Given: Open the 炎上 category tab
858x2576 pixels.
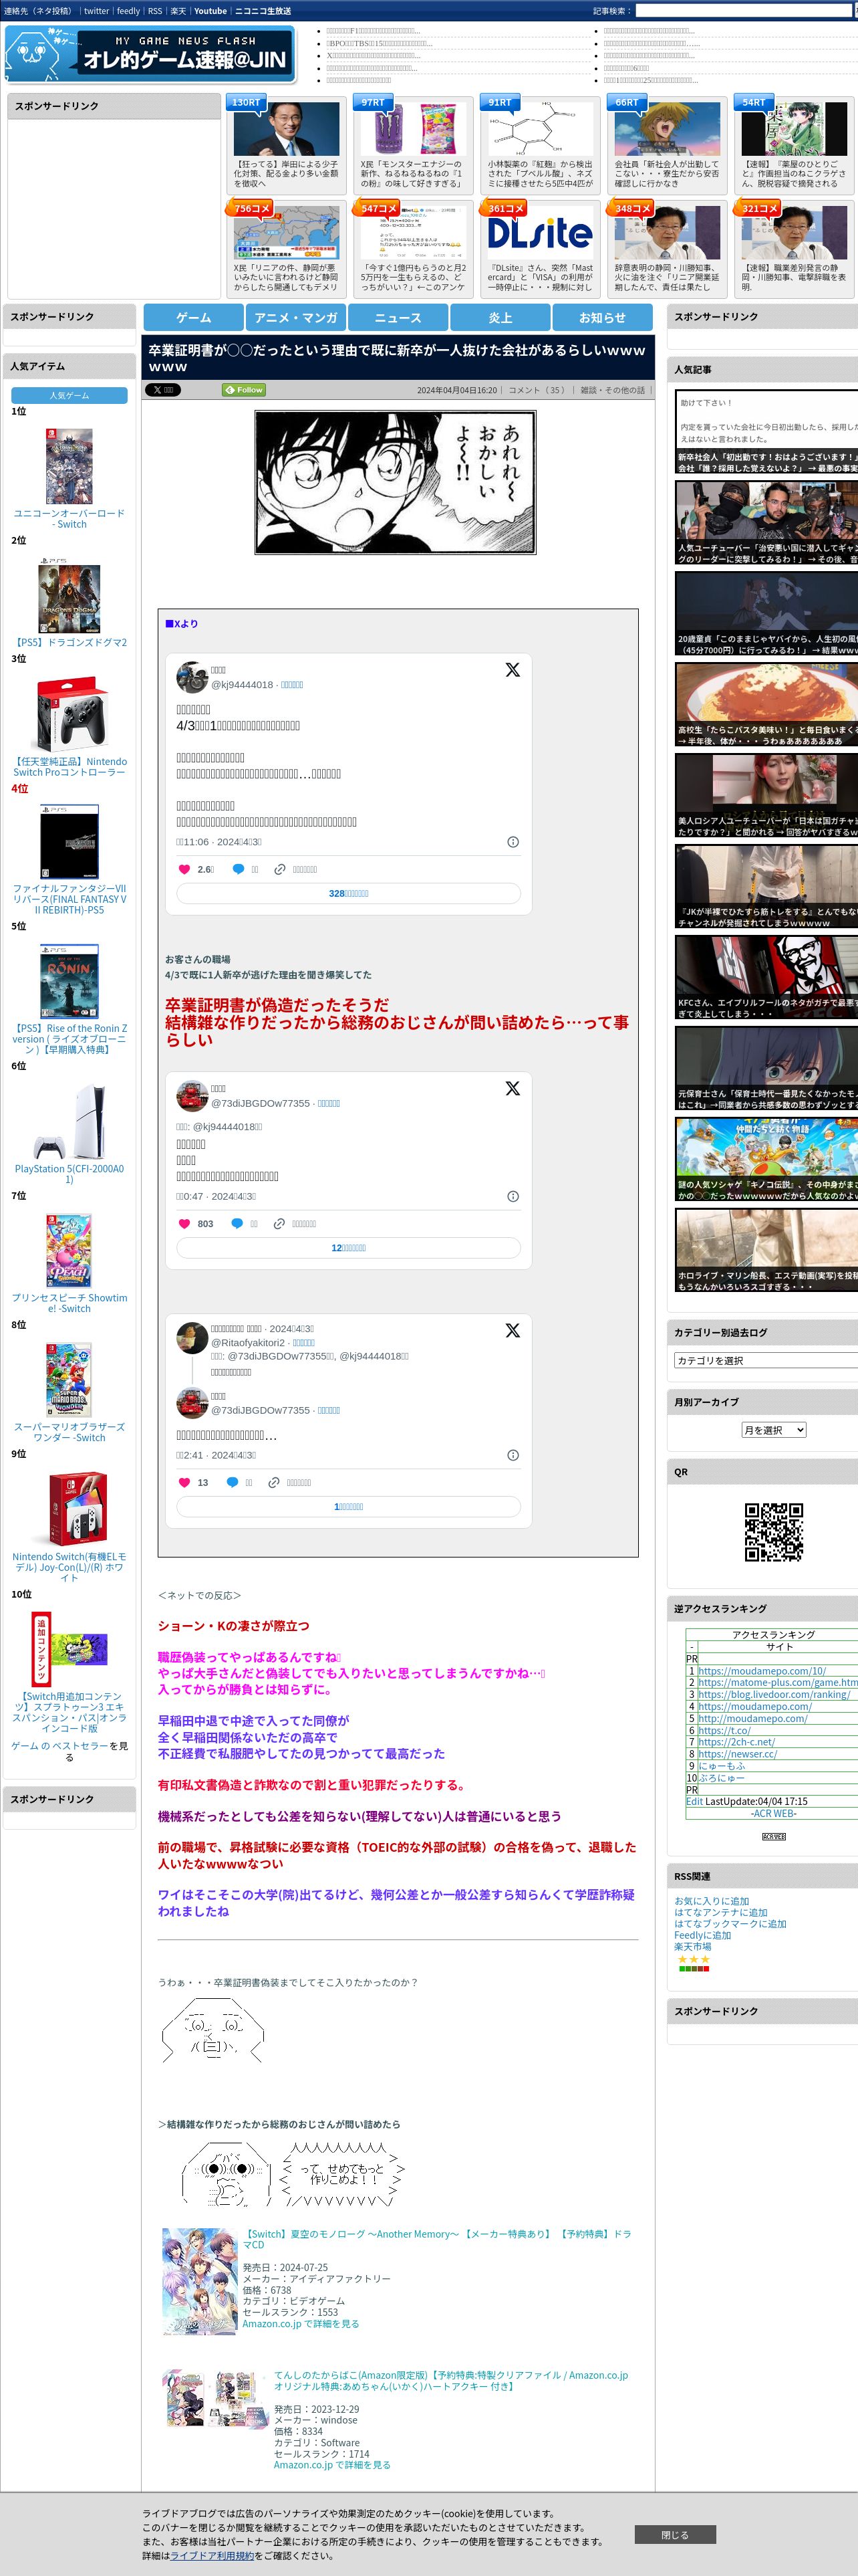Looking at the screenshot, I should point(500,317).
